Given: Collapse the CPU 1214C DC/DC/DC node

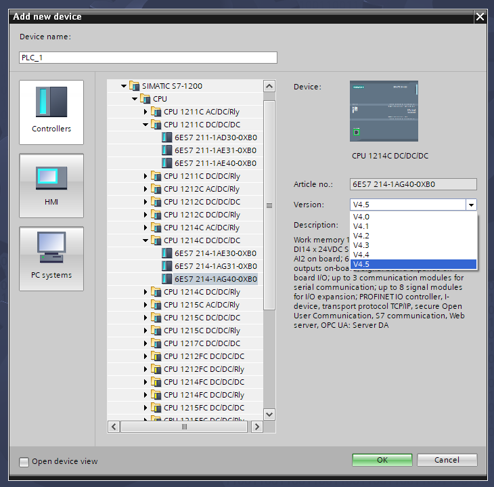Looking at the screenshot, I should tap(145, 240).
